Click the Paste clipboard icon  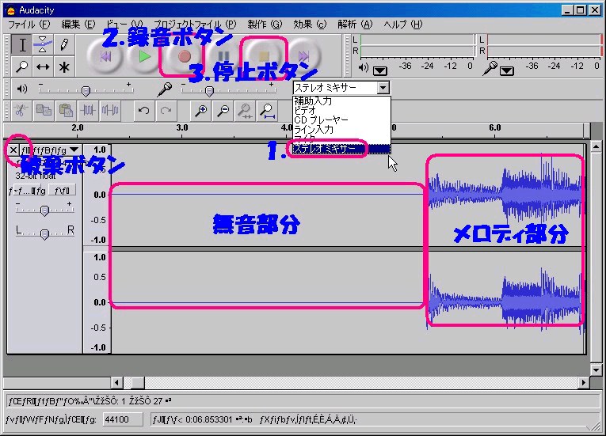pos(66,111)
